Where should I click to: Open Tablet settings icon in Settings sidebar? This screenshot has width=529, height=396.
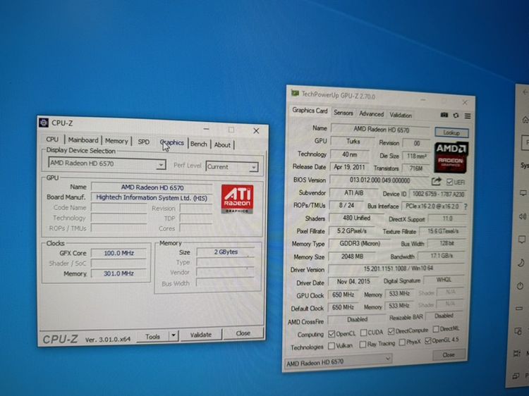[x=518, y=331]
